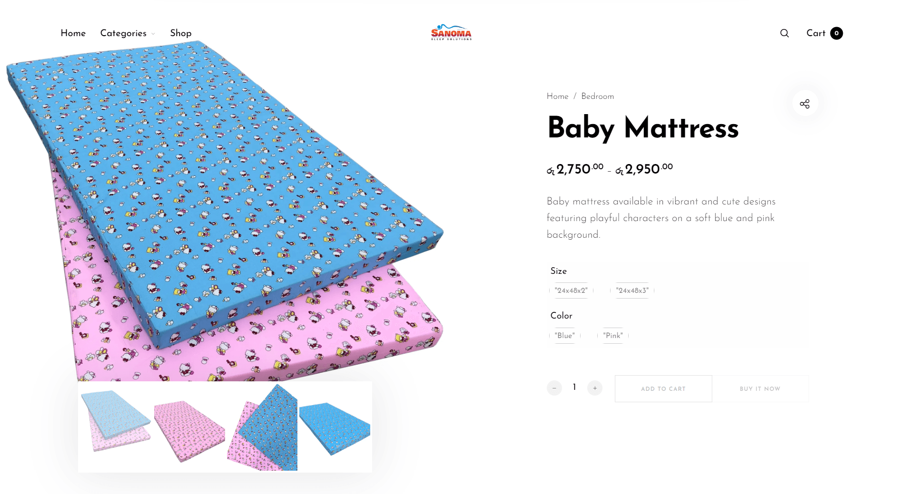
Task: Increase quantity with the plus icon
Action: (595, 388)
